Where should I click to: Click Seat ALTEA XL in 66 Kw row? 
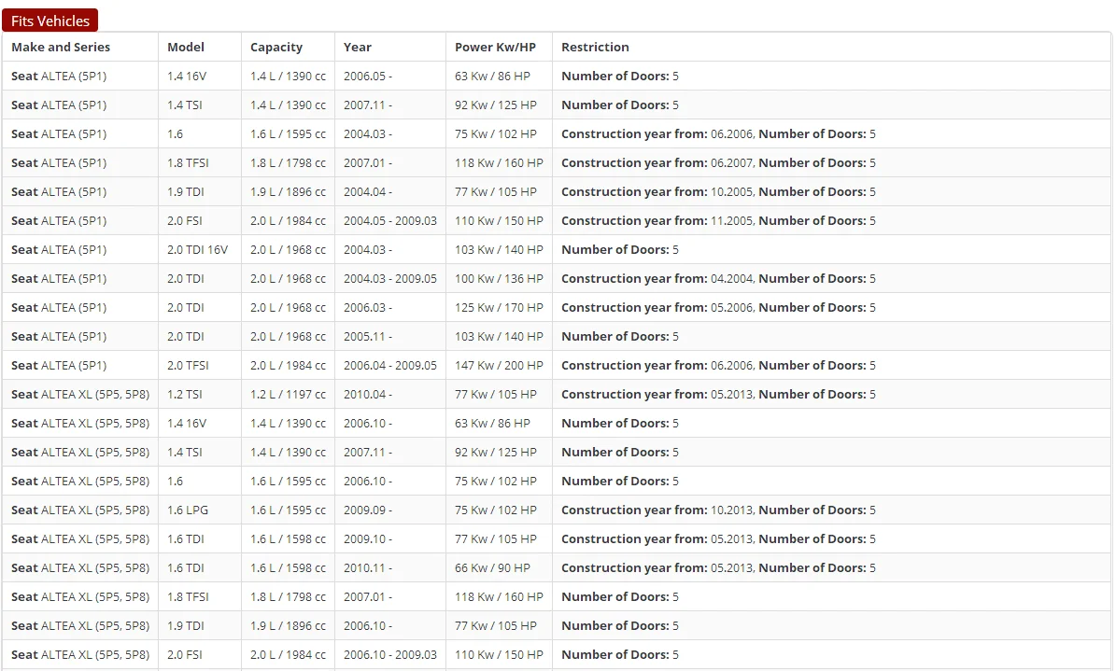(80, 567)
